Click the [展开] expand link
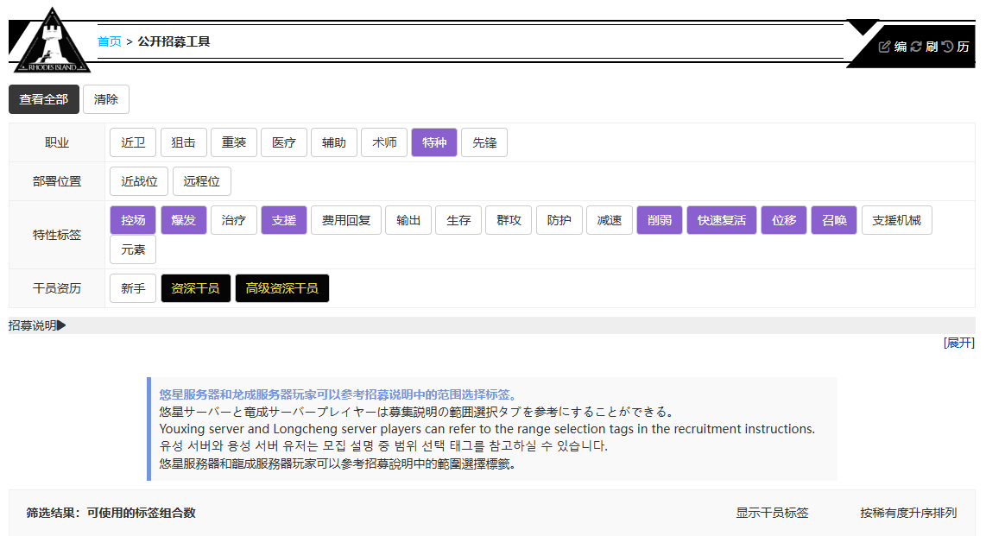 pos(958,343)
